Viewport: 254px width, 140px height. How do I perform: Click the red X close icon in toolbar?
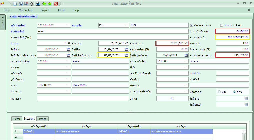56,4
